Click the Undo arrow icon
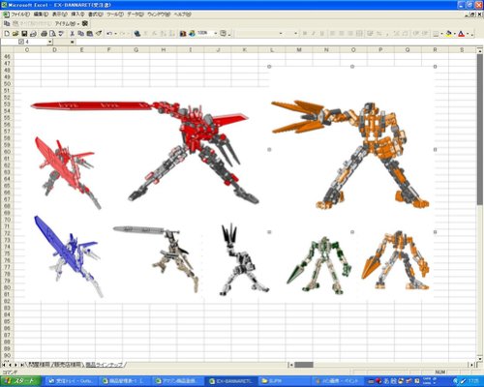The width and height of the screenshot is (484, 387). click(x=109, y=33)
